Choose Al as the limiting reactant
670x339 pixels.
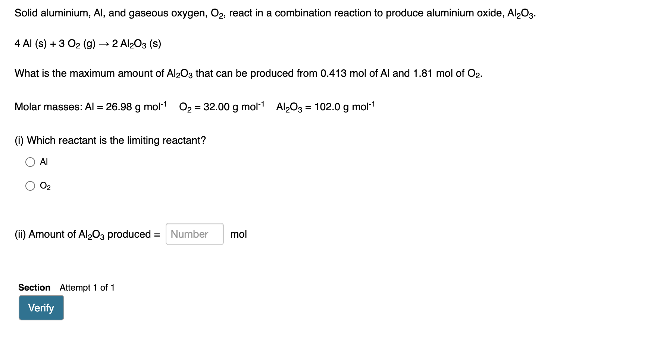[x=30, y=162]
